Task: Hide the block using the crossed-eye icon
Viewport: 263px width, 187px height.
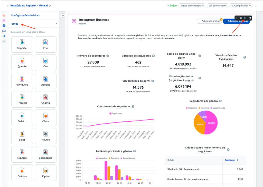Action: point(241,18)
